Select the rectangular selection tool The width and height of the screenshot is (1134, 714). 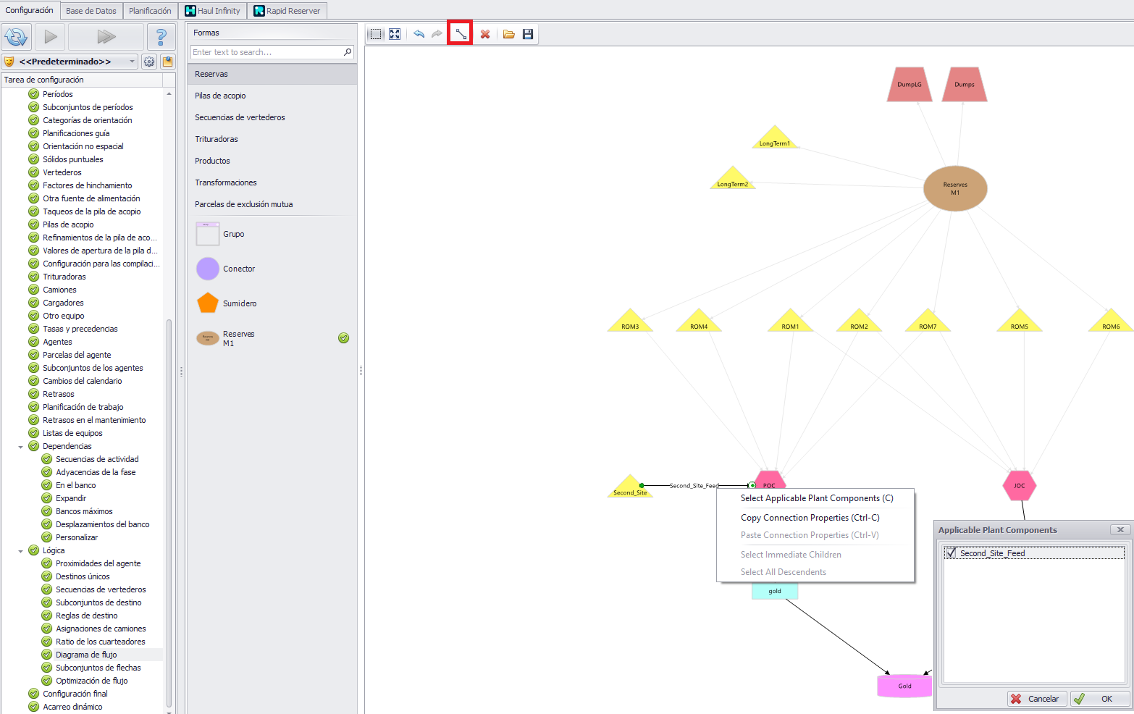coord(376,34)
